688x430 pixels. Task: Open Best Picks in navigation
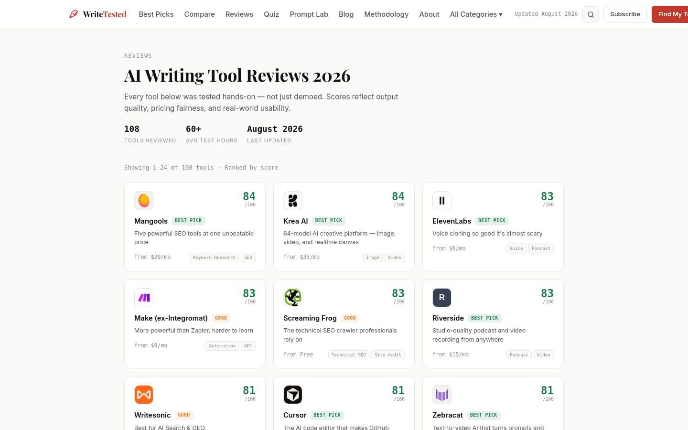(x=156, y=14)
